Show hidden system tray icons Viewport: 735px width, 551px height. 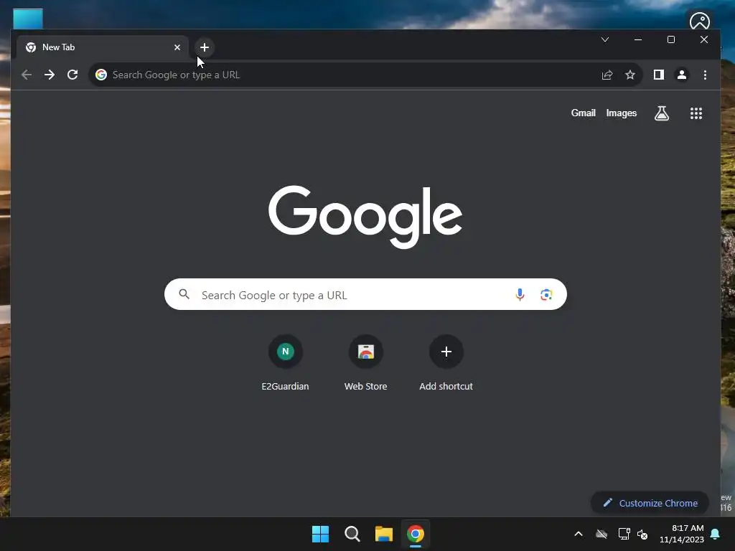click(x=579, y=534)
